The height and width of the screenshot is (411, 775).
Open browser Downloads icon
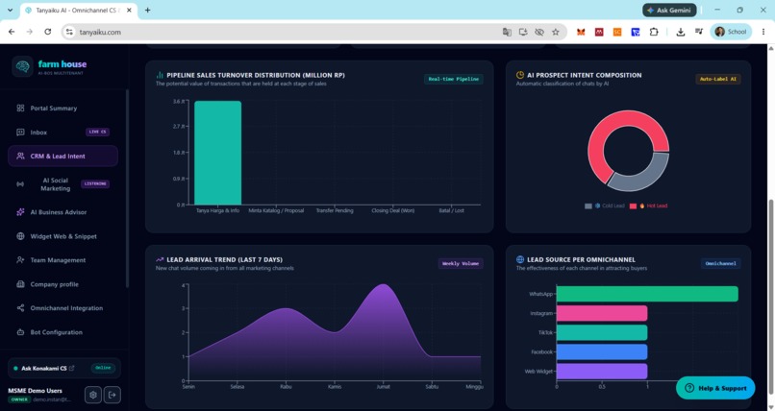point(681,32)
